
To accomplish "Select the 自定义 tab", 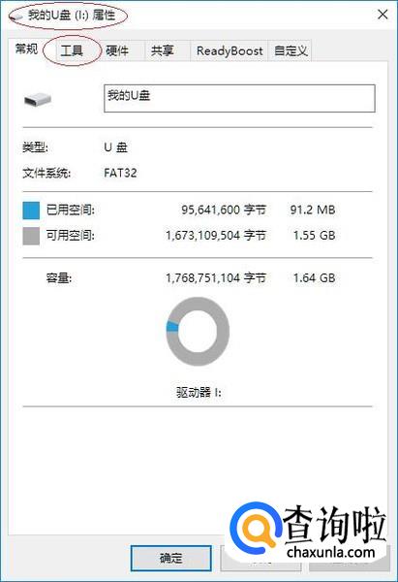I will pyautogui.click(x=291, y=50).
